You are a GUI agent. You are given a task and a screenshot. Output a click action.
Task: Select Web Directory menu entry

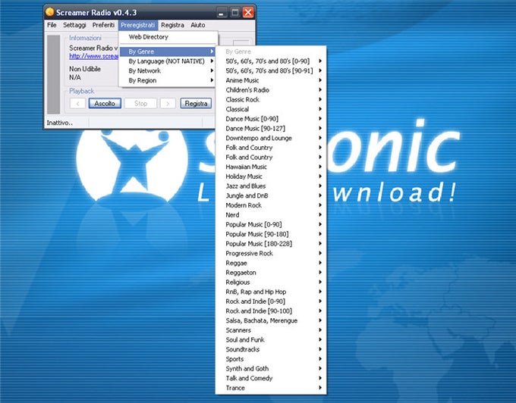pos(168,37)
